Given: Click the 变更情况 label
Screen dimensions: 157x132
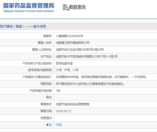Looking at the screenshot, I should (46, 118).
